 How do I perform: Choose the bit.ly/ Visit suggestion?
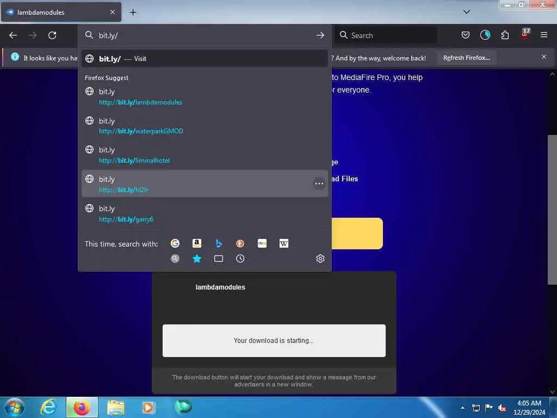(205, 59)
